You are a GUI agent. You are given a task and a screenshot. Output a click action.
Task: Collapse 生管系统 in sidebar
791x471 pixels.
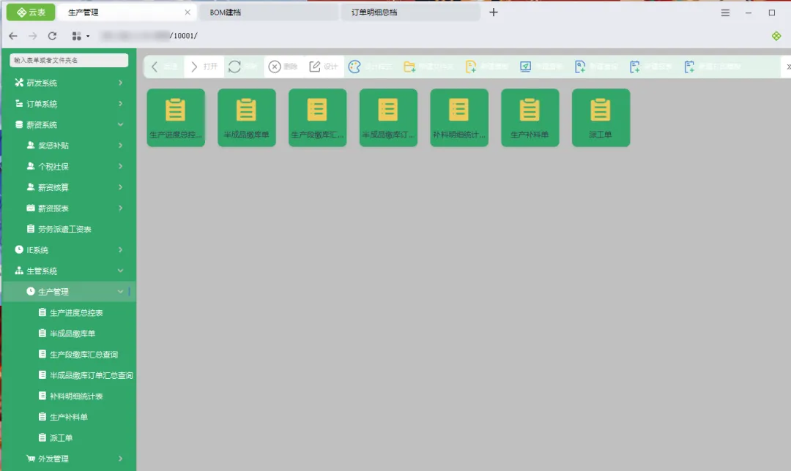tap(69, 271)
